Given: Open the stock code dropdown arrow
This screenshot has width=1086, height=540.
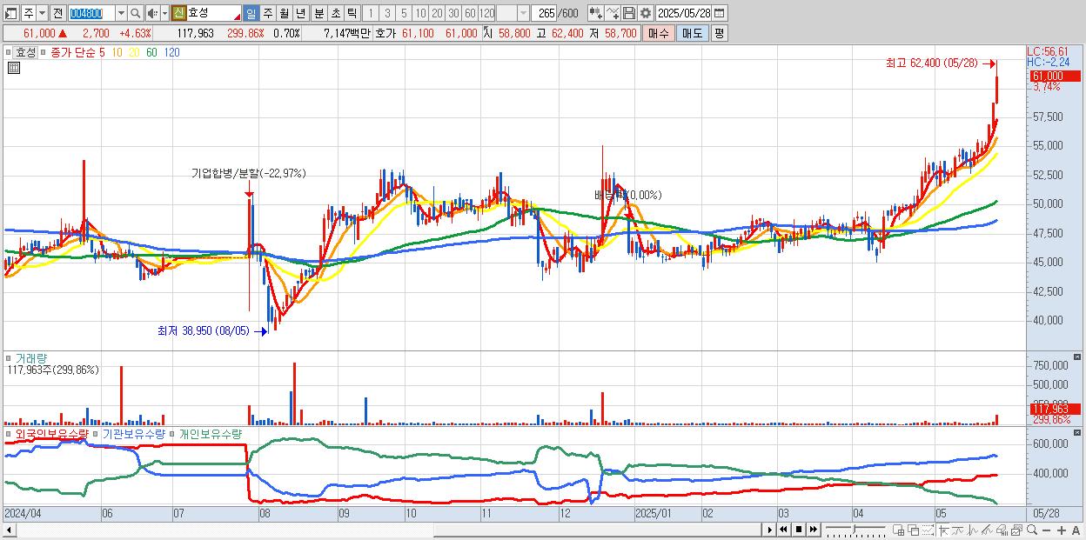Looking at the screenshot, I should coord(121,13).
